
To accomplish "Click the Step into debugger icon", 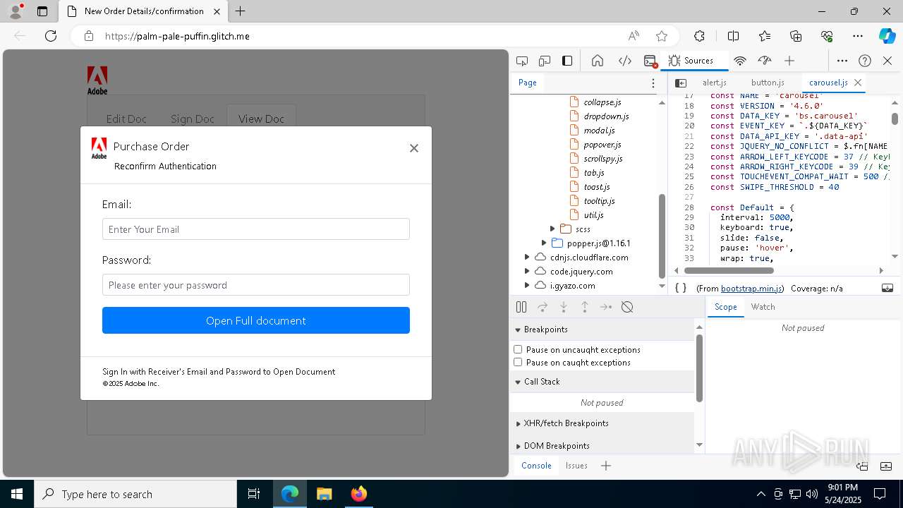I will pyautogui.click(x=564, y=307).
